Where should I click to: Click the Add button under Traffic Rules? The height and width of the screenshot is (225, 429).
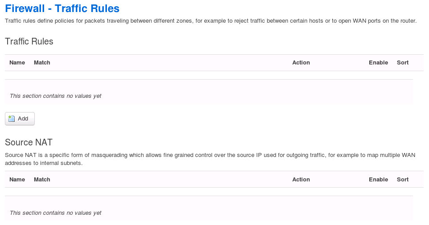(x=20, y=119)
